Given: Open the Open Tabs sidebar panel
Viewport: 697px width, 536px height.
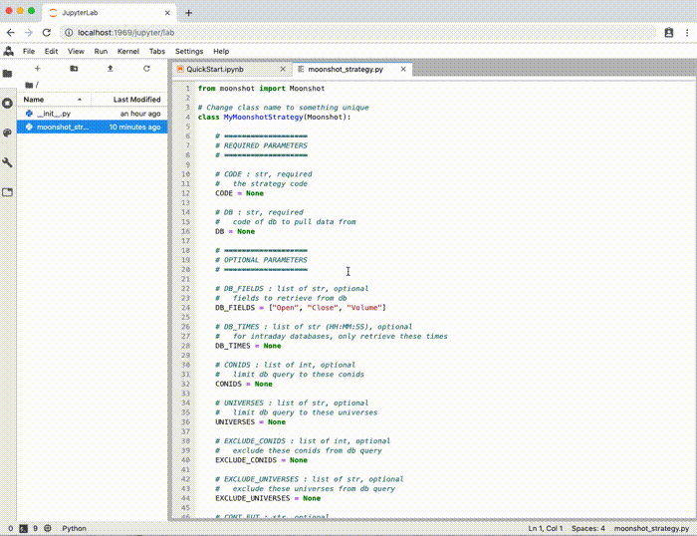Looking at the screenshot, I should point(8,191).
